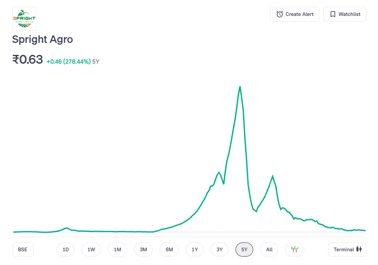Switch to 1Y chart view
Screen dimensions: 378x265
point(195,250)
